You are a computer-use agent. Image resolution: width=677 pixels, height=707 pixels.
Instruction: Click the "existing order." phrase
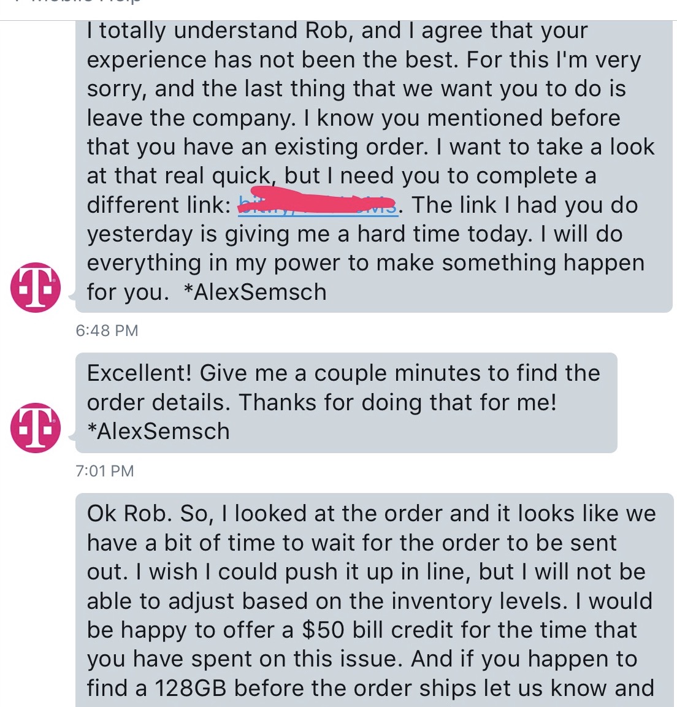(x=351, y=147)
